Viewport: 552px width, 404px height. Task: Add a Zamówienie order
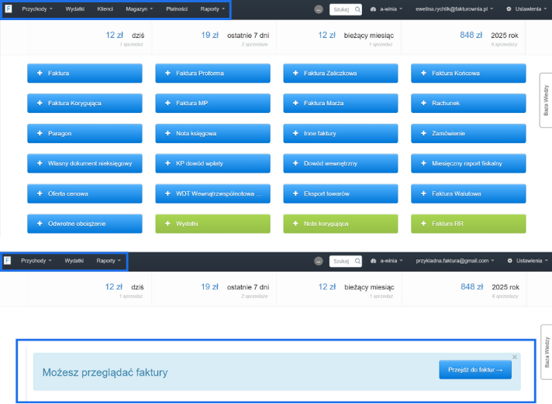point(468,133)
